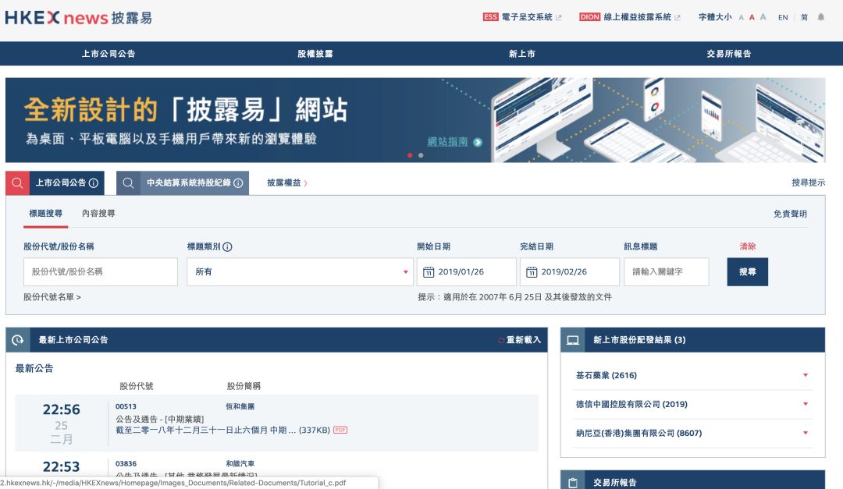Select the largest 字體大小 font size
This screenshot has width=843, height=489.
coord(761,16)
